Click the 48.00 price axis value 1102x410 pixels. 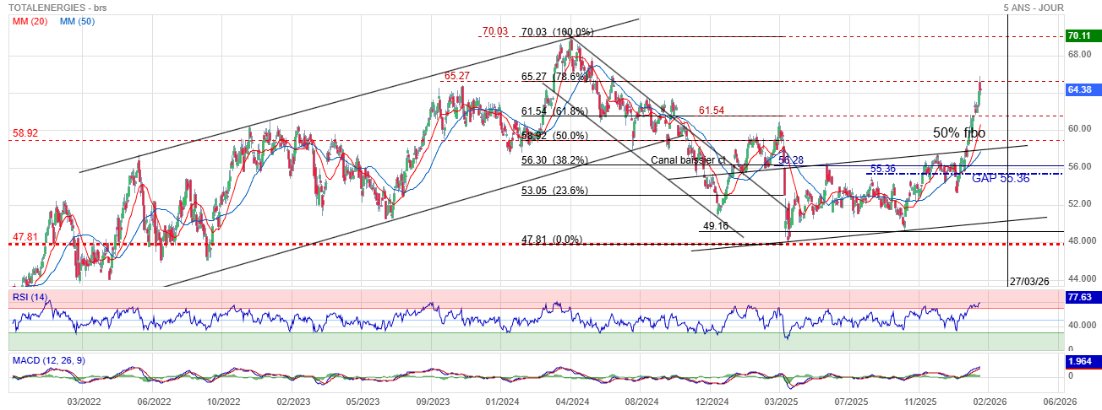coord(1081,241)
